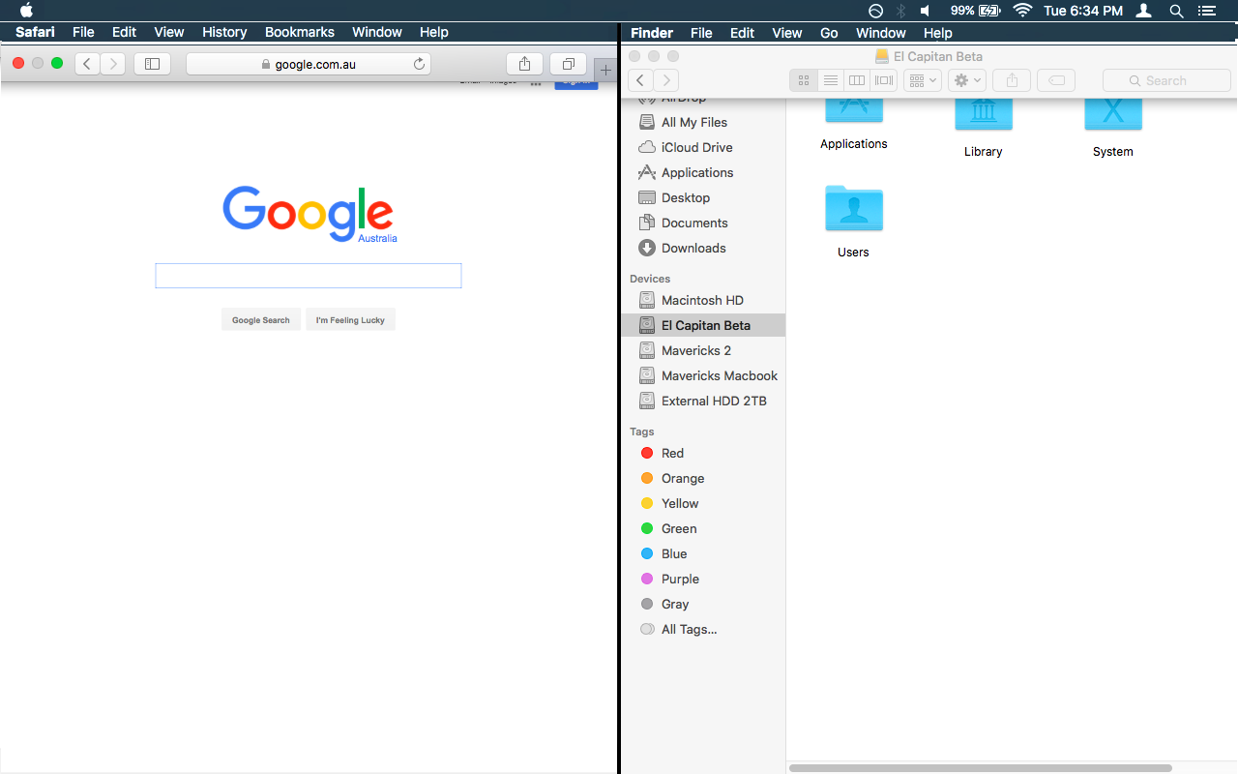
Task: Click Finder horizontal scrollbar
Action: click(981, 768)
